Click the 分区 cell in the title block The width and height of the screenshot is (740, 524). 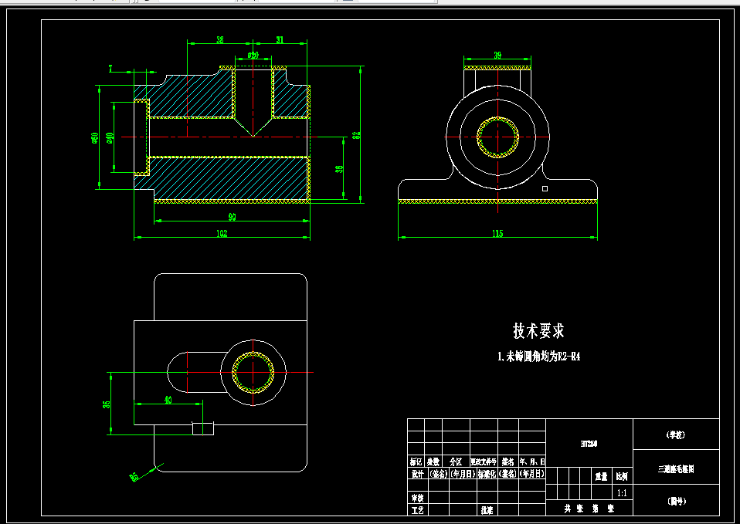coord(456,461)
